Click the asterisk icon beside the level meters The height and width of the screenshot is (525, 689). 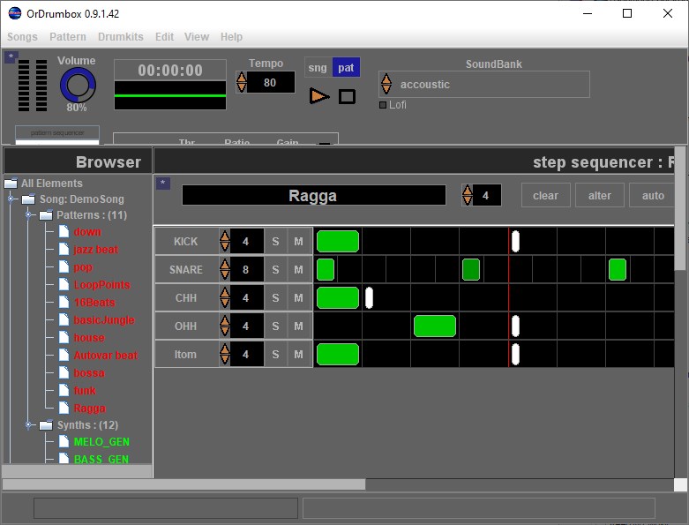tap(11, 57)
